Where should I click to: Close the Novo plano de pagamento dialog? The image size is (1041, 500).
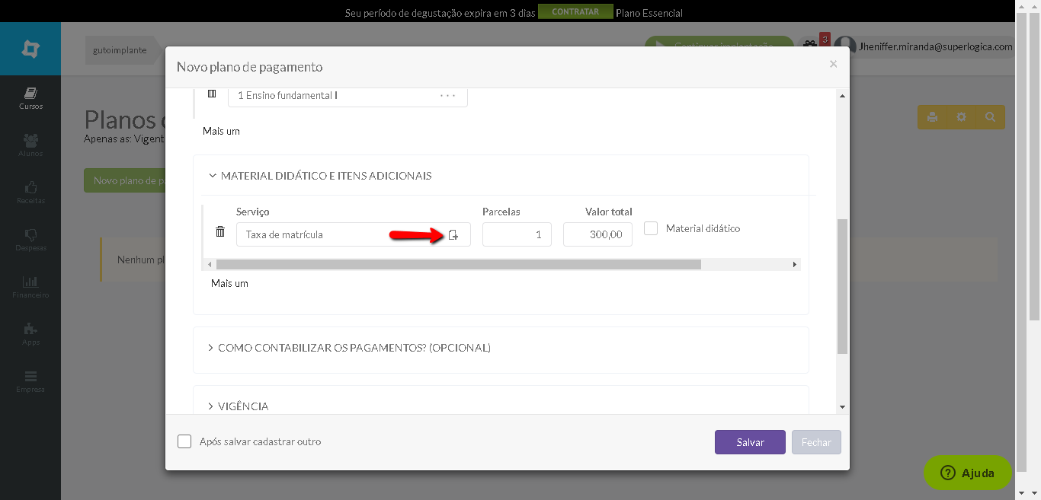tap(833, 64)
